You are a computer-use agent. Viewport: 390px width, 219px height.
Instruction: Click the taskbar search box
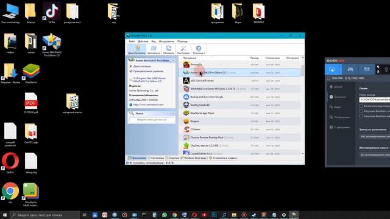44,215
